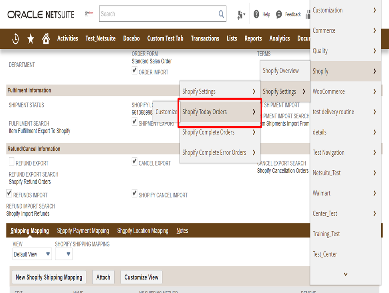Click Item Fulfillment Export To Shopify text
This screenshot has height=293, width=389.
click(39, 131)
